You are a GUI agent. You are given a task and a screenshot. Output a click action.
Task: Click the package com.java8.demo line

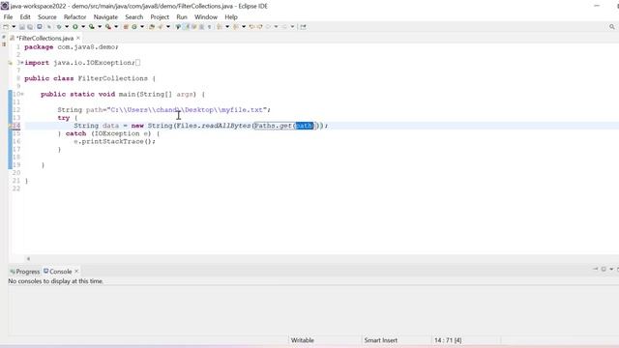(71, 47)
